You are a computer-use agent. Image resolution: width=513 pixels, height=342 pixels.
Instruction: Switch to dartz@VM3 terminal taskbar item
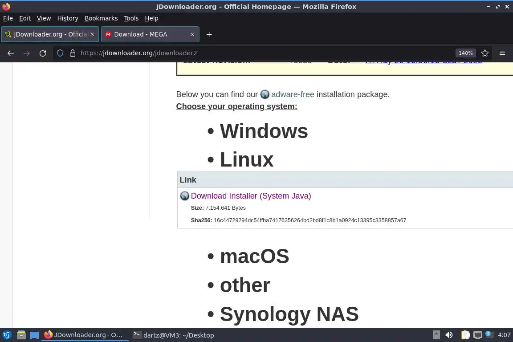173,335
